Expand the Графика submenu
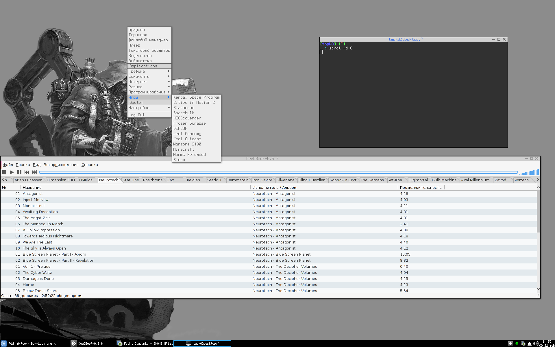 tap(149, 71)
